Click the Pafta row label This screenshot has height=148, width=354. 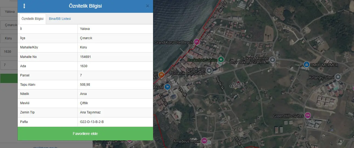coord(24,122)
